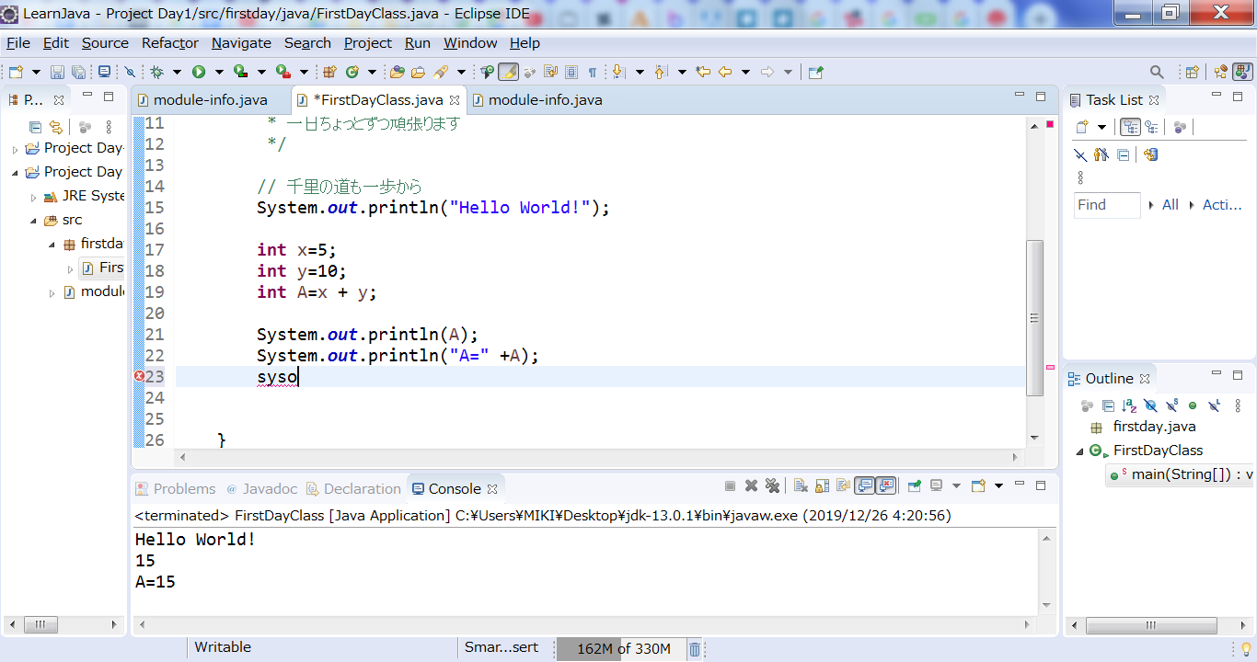This screenshot has height=662, width=1257.
Task: Click the Pin Console icon
Action: [915, 486]
